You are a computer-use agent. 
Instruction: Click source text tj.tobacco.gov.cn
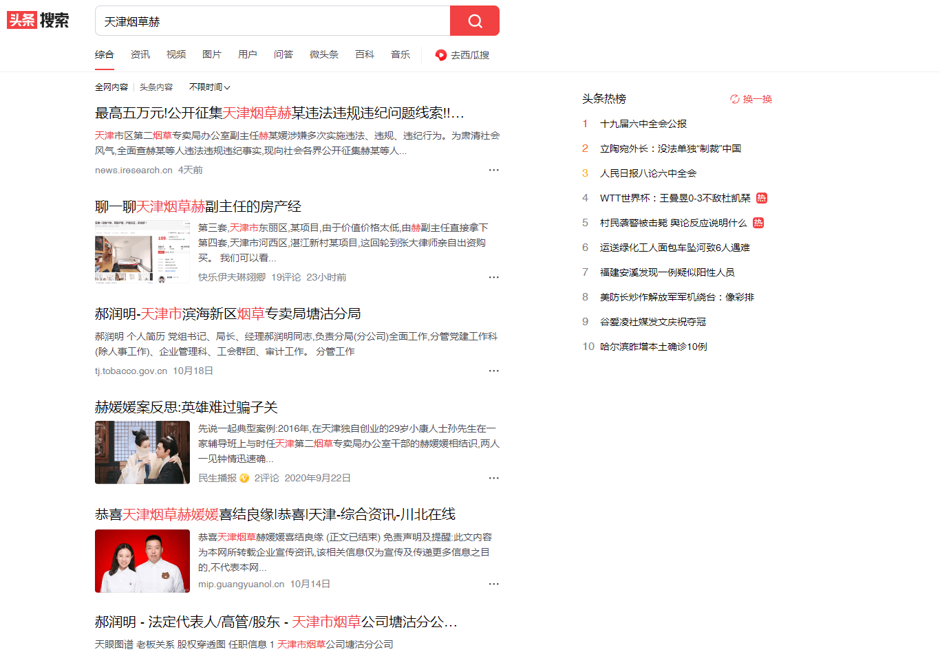[x=131, y=371]
